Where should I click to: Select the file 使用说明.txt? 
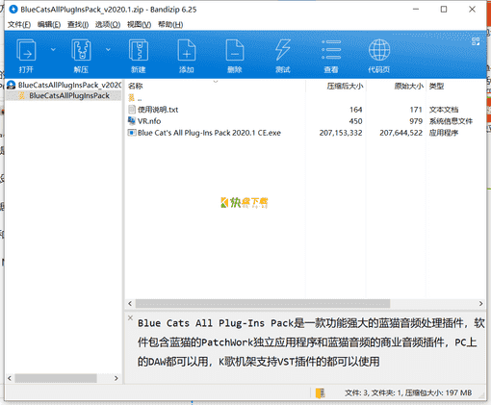click(158, 110)
